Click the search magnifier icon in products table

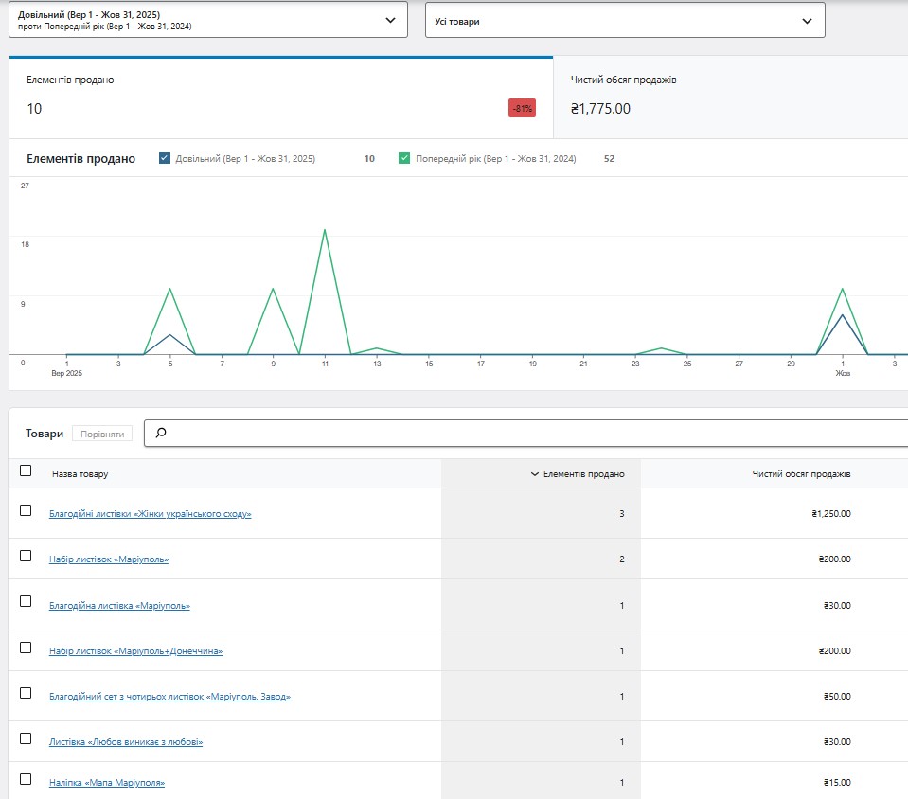point(161,434)
